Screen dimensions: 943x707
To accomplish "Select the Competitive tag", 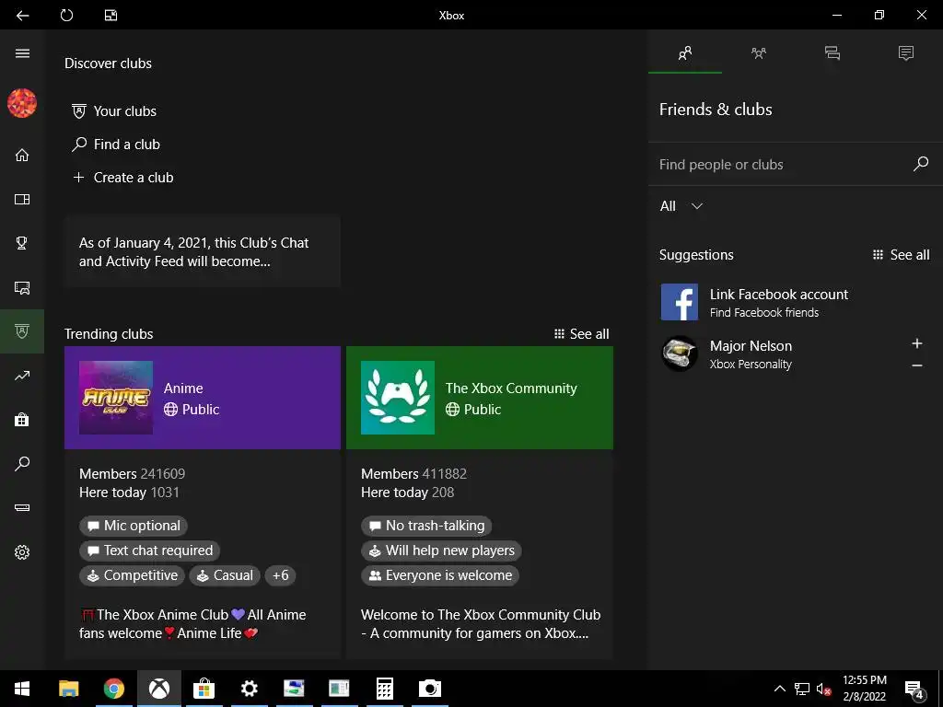I will click(x=133, y=575).
